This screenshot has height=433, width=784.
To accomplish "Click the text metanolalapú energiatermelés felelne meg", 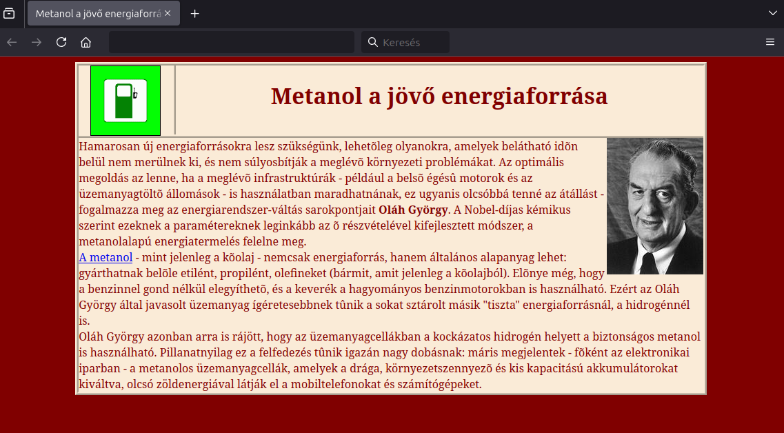I will pos(192,241).
